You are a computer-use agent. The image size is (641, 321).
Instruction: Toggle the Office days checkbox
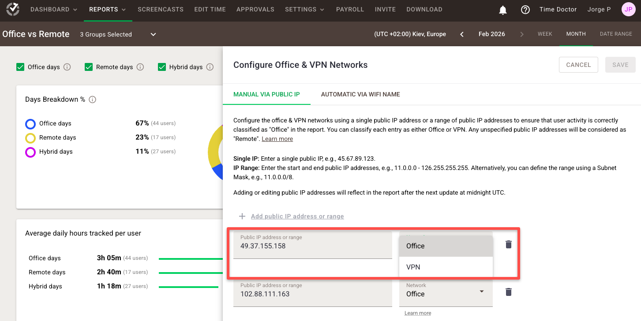20,67
